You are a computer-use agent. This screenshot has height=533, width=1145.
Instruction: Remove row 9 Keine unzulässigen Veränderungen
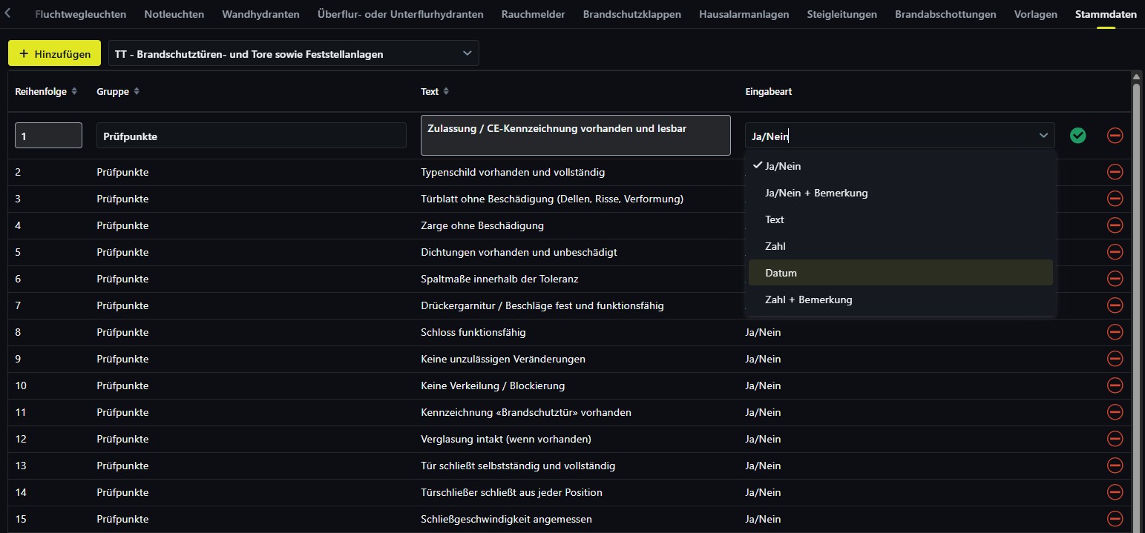pyautogui.click(x=1115, y=359)
